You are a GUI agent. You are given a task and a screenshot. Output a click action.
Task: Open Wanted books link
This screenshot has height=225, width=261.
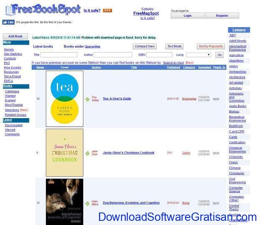coord(10,96)
